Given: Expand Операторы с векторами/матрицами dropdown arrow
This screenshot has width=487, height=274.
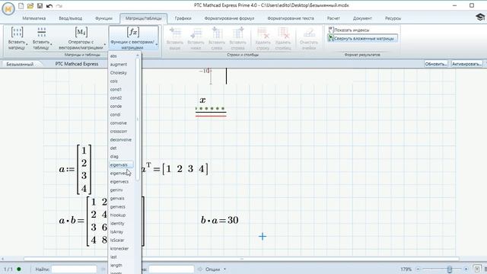Looking at the screenshot, I should (105, 45).
